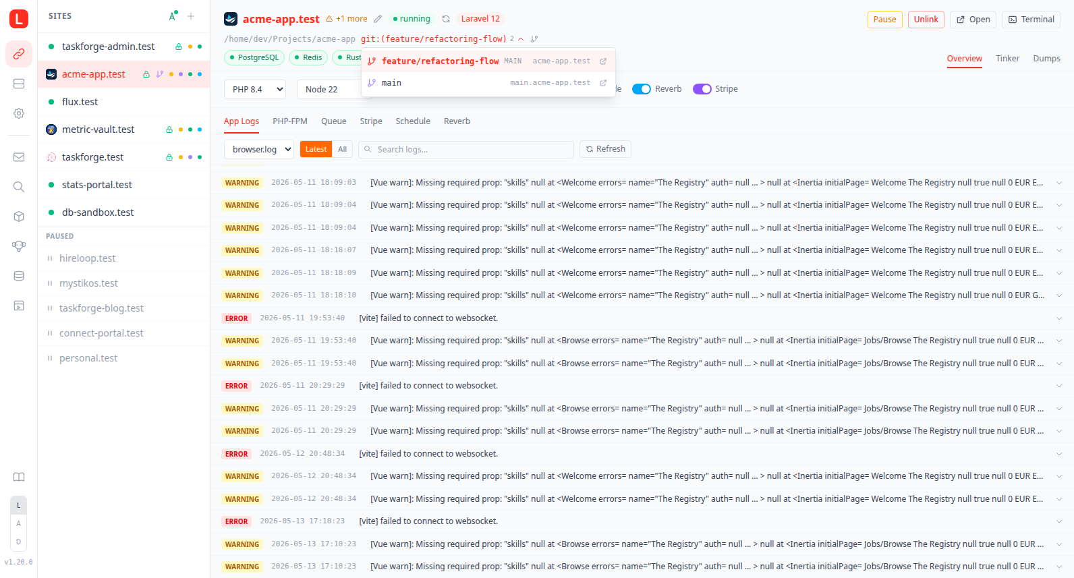The width and height of the screenshot is (1074, 578).
Task: Click the Open button
Action: (973, 20)
